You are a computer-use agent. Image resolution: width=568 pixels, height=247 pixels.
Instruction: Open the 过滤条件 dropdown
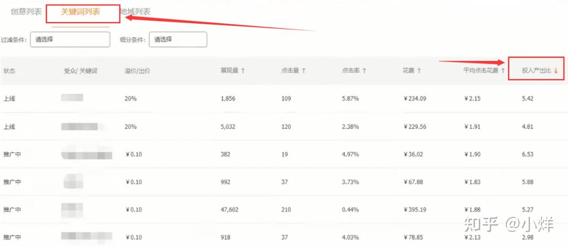click(70, 39)
